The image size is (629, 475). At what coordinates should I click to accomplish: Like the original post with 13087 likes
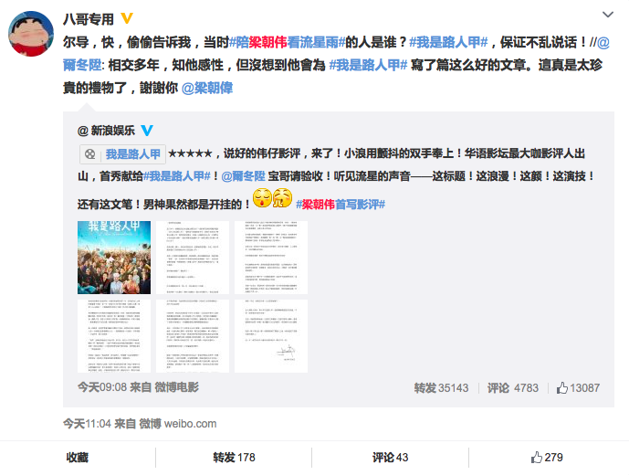[578, 388]
